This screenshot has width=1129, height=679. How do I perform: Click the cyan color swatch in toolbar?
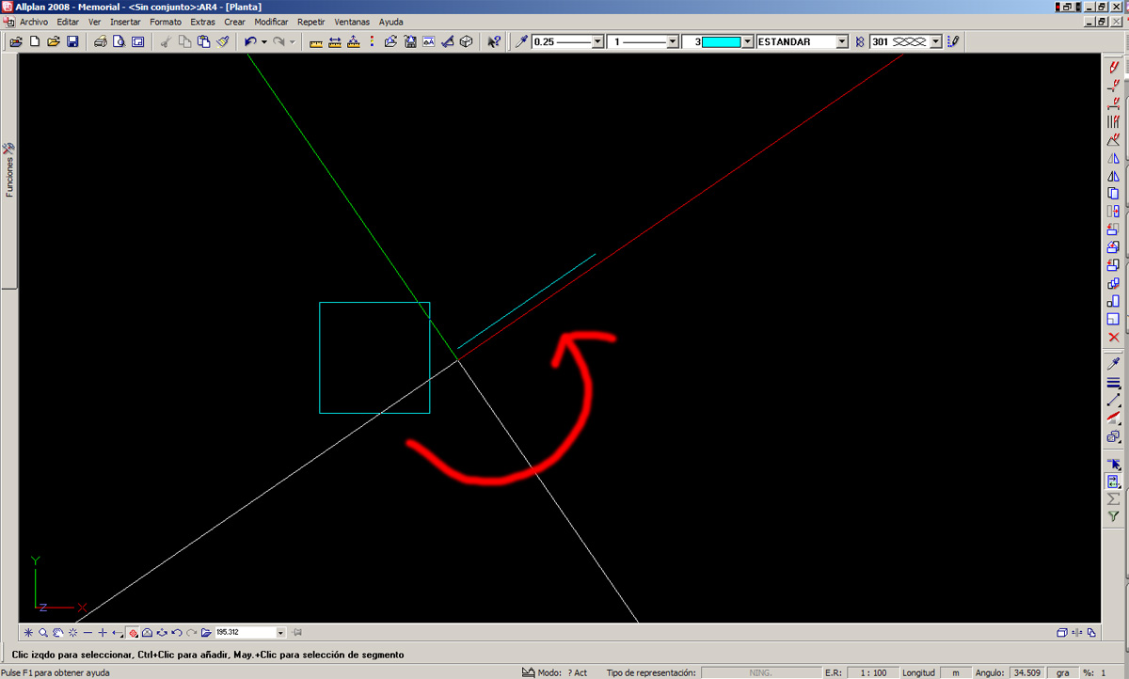point(722,42)
